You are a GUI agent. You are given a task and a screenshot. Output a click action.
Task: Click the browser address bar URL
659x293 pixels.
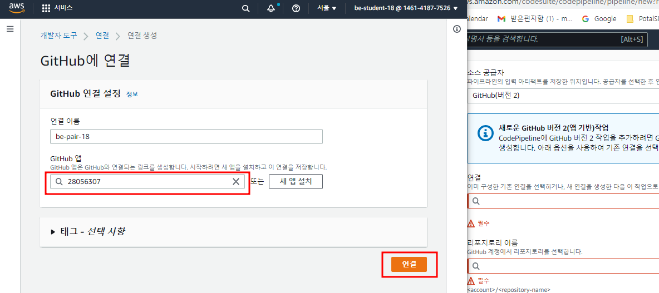tap(563, 3)
